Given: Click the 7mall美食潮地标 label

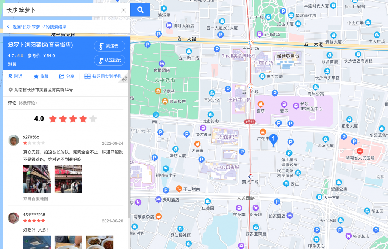Looking at the screenshot, I should tap(239, 56).
